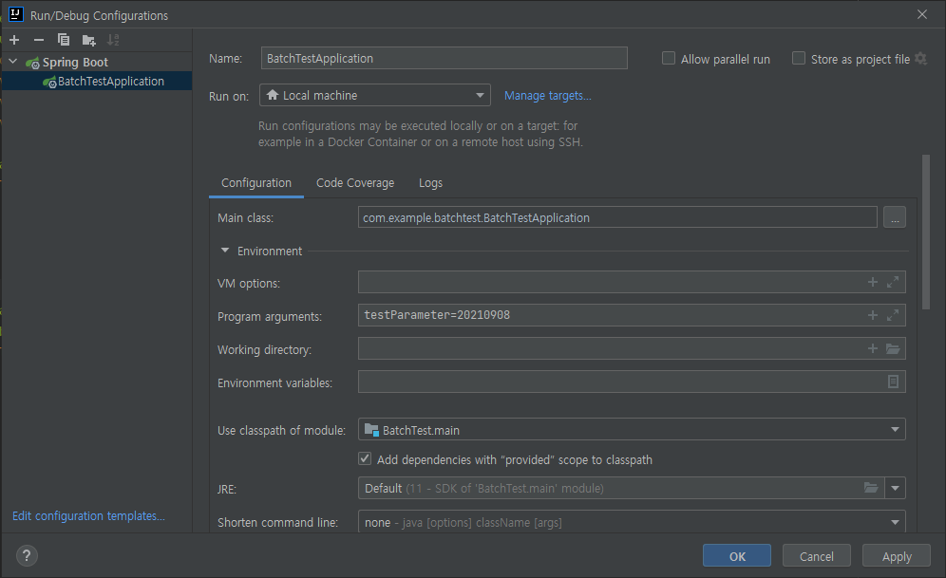Remove configuration with minus icon
The height and width of the screenshot is (578, 946).
point(39,40)
